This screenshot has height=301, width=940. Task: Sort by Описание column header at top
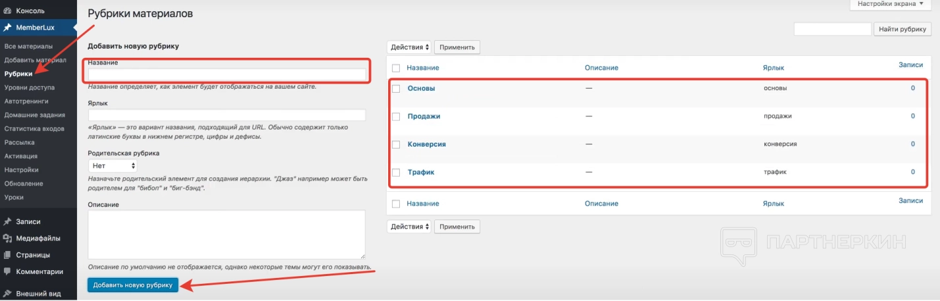(601, 68)
